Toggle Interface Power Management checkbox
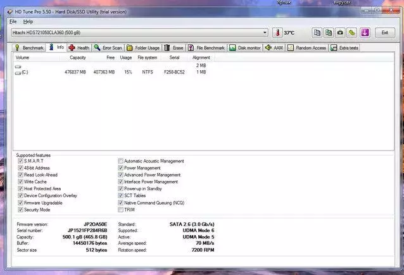Screen dimensions: 404x275 (120, 182)
